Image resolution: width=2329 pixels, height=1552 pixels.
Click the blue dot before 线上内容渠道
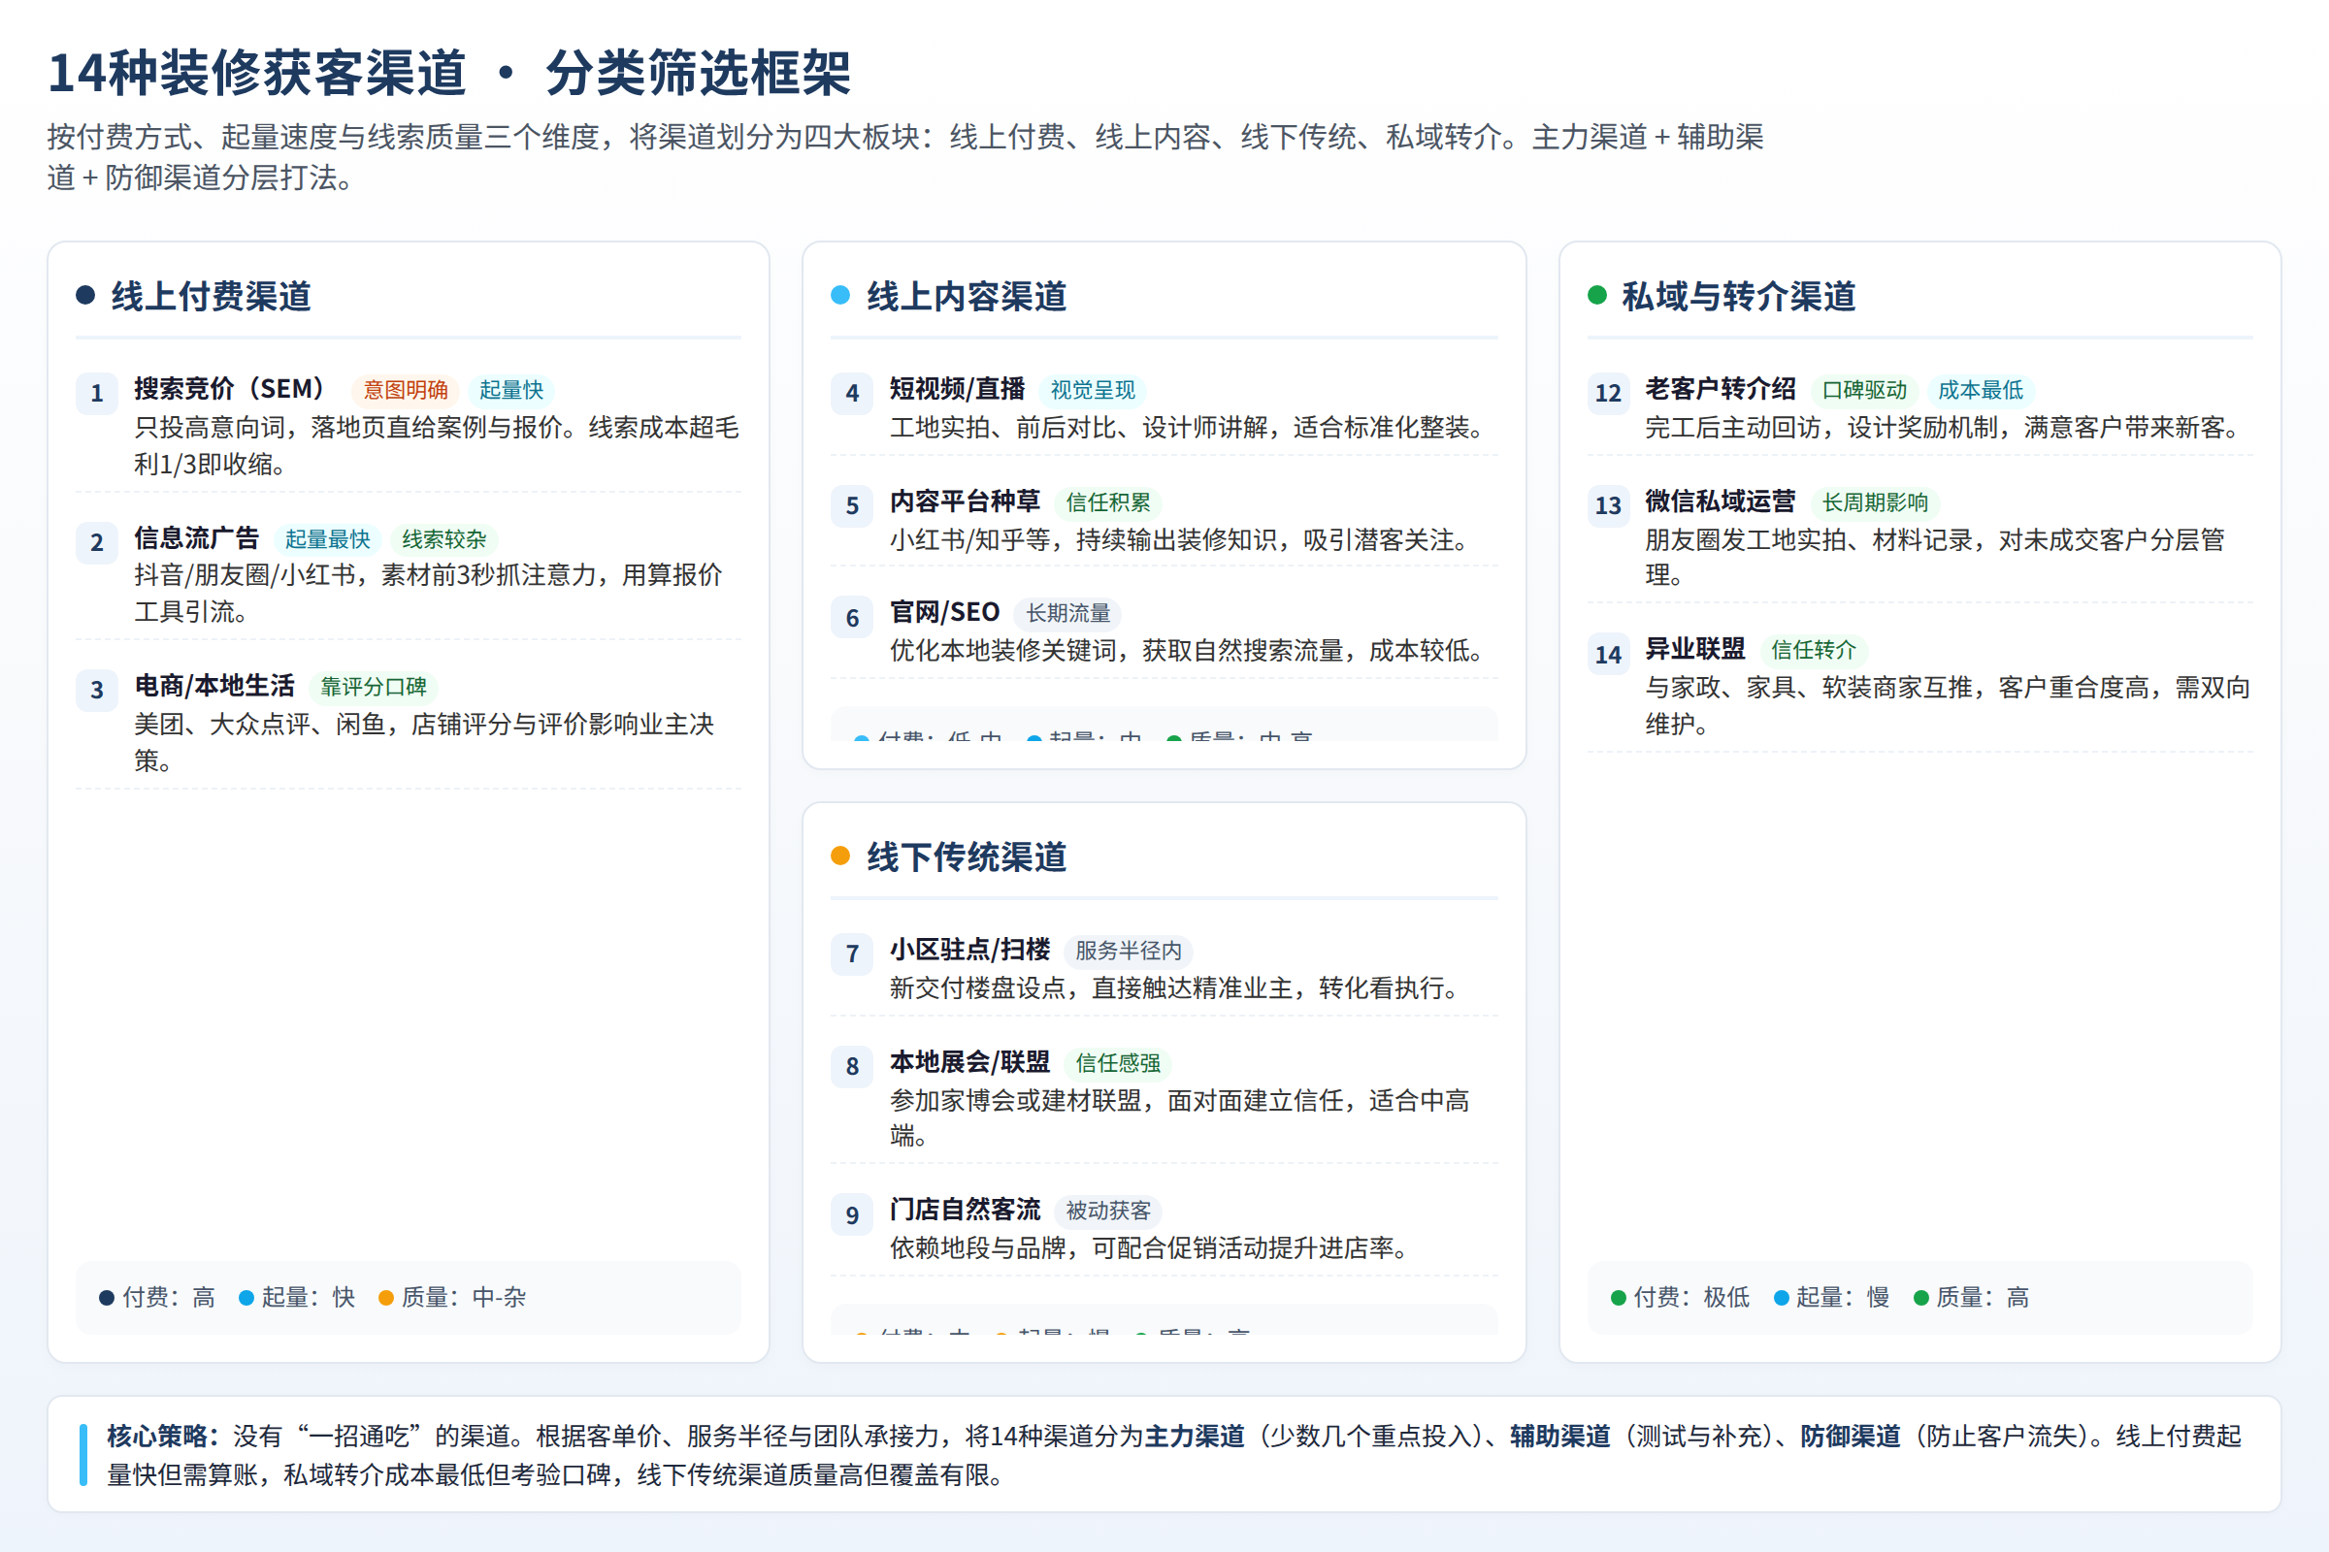click(x=840, y=295)
